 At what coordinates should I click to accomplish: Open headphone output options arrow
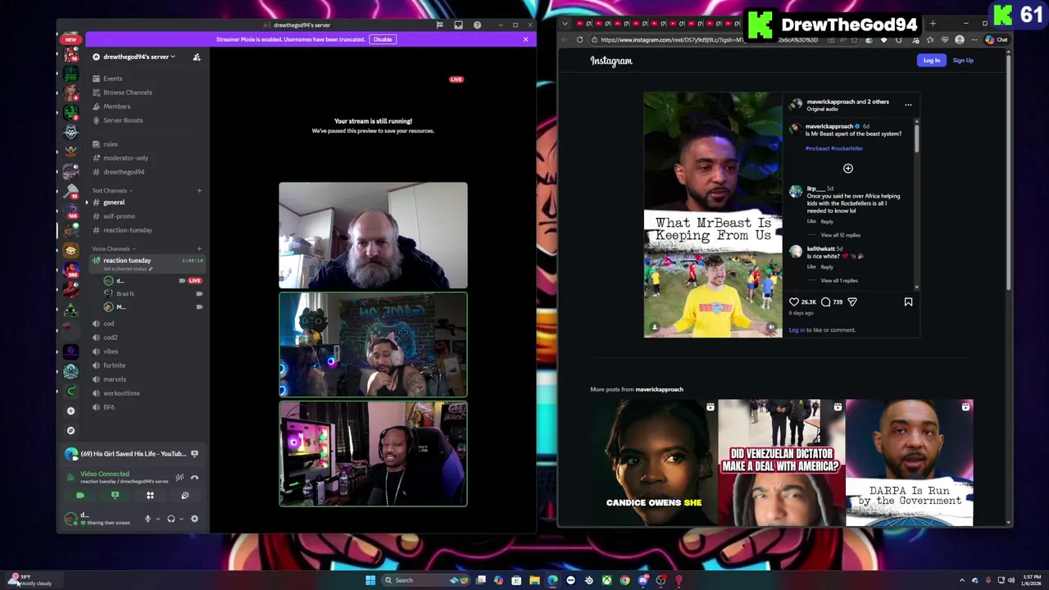point(181,519)
